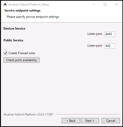
Task: Close the Alcatraz Hybrid Platform Setup window
Action: 117,4
